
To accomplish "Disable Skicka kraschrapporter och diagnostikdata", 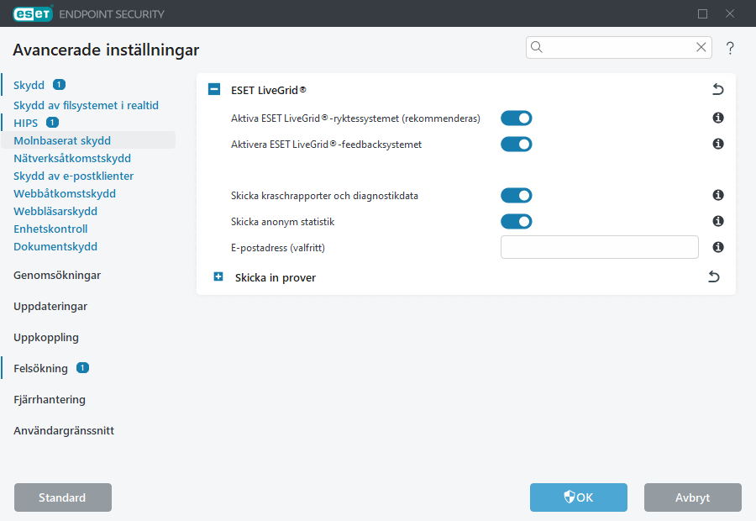I will click(x=516, y=195).
